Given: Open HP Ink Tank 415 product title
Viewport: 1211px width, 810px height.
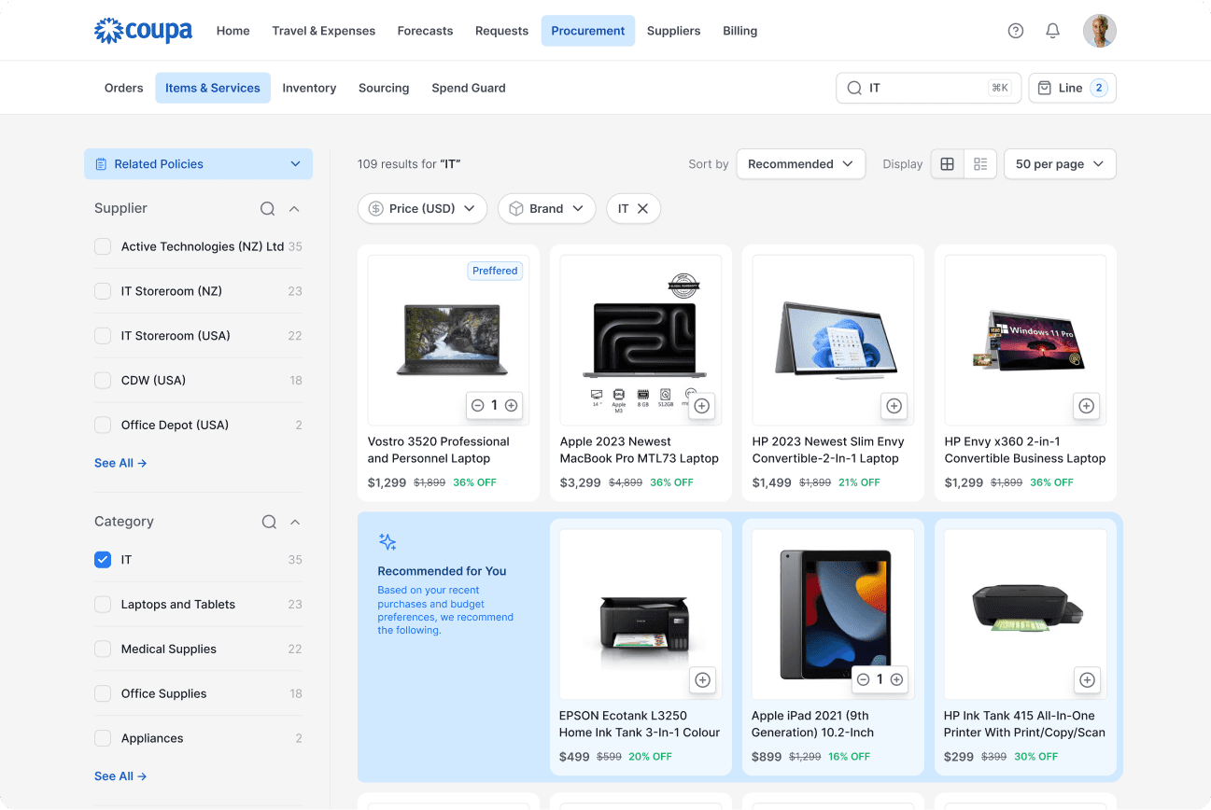Looking at the screenshot, I should (1024, 724).
